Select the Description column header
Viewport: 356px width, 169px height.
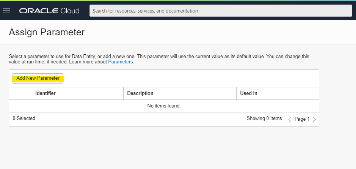point(140,93)
